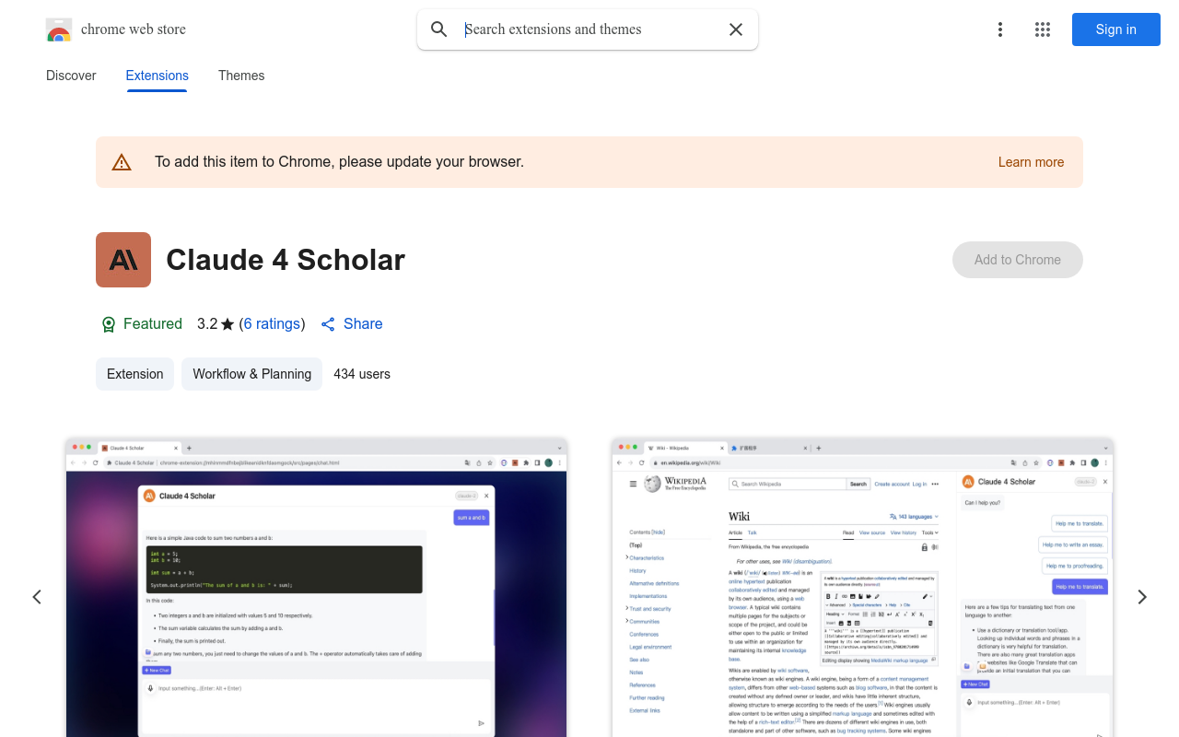Open the first screenshot with Java code chat
This screenshot has width=1179, height=737.
(316, 588)
